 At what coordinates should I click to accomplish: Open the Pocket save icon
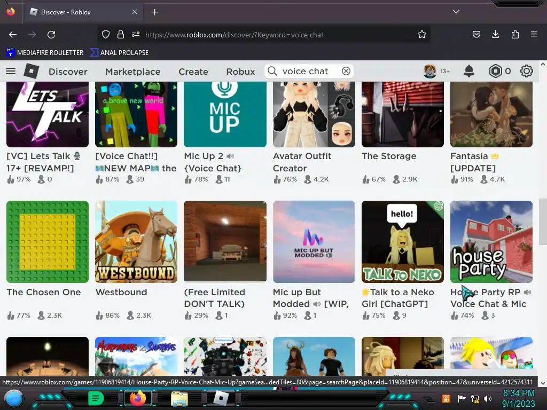pos(476,34)
